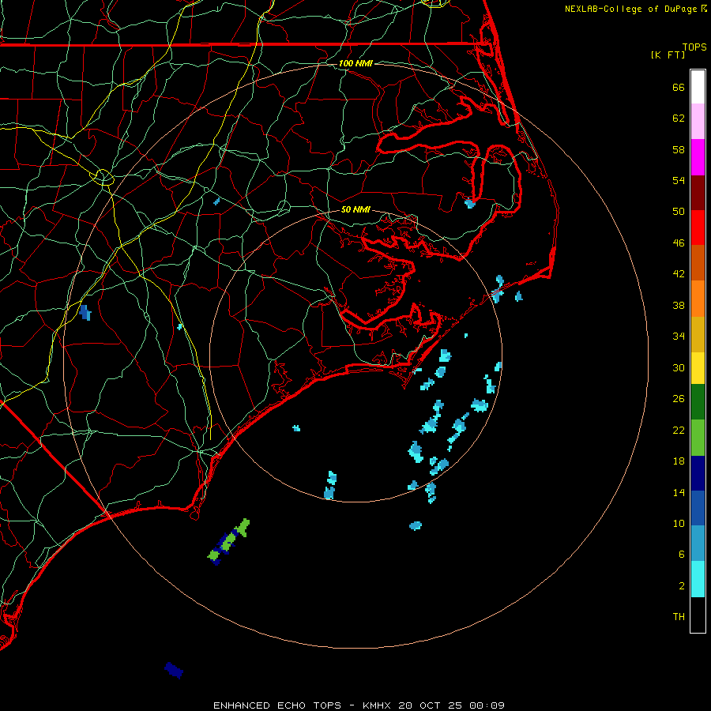Select the bright red legend color block
711x711 pixels.
tap(698, 228)
